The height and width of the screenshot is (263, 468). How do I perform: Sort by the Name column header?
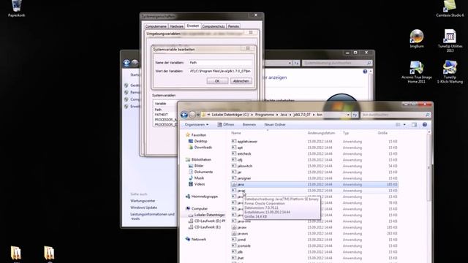click(x=235, y=133)
